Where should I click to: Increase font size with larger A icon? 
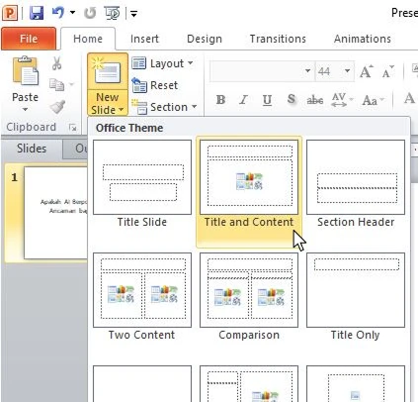tap(366, 71)
